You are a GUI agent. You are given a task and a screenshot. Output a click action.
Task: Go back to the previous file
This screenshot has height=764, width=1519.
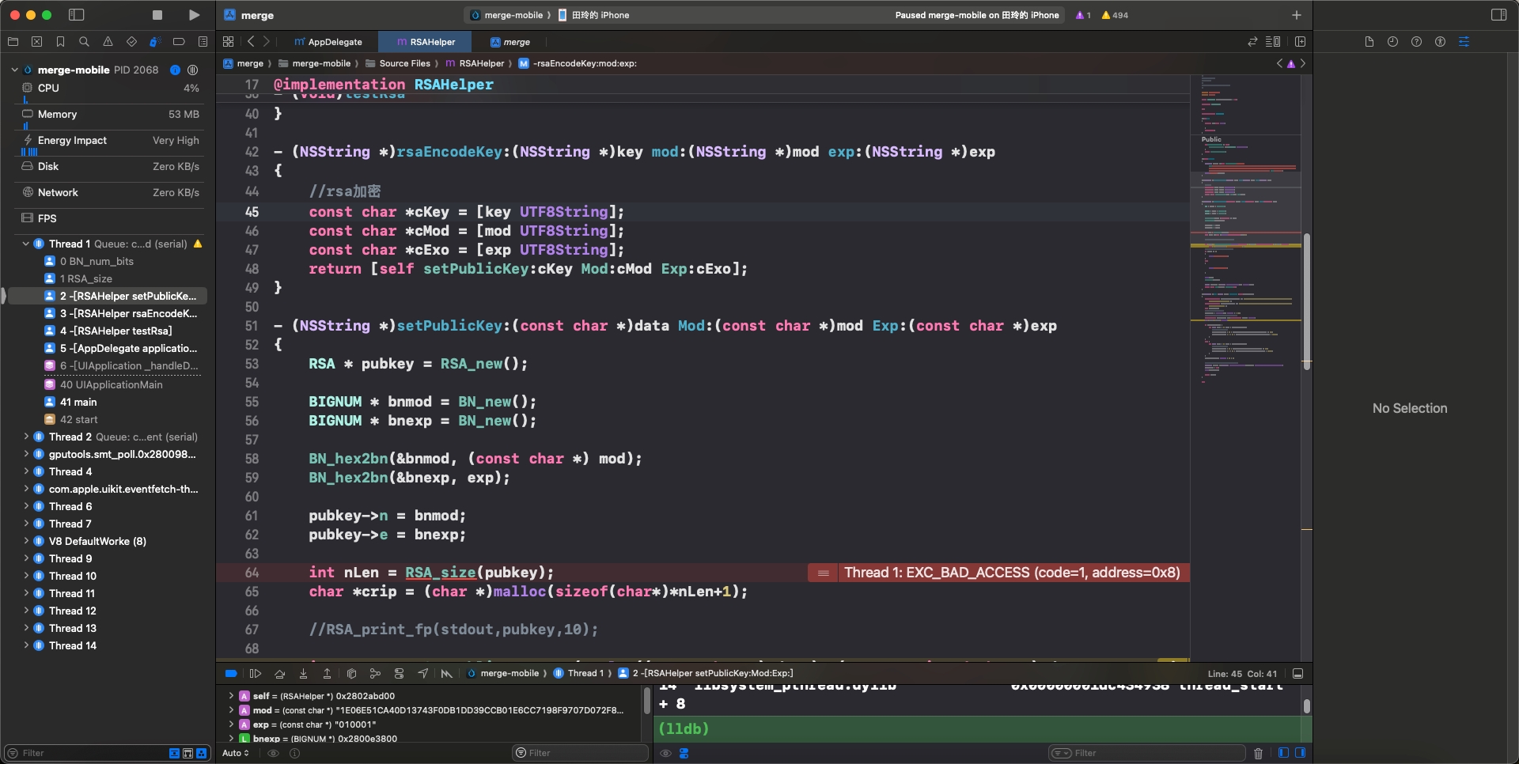click(x=251, y=42)
